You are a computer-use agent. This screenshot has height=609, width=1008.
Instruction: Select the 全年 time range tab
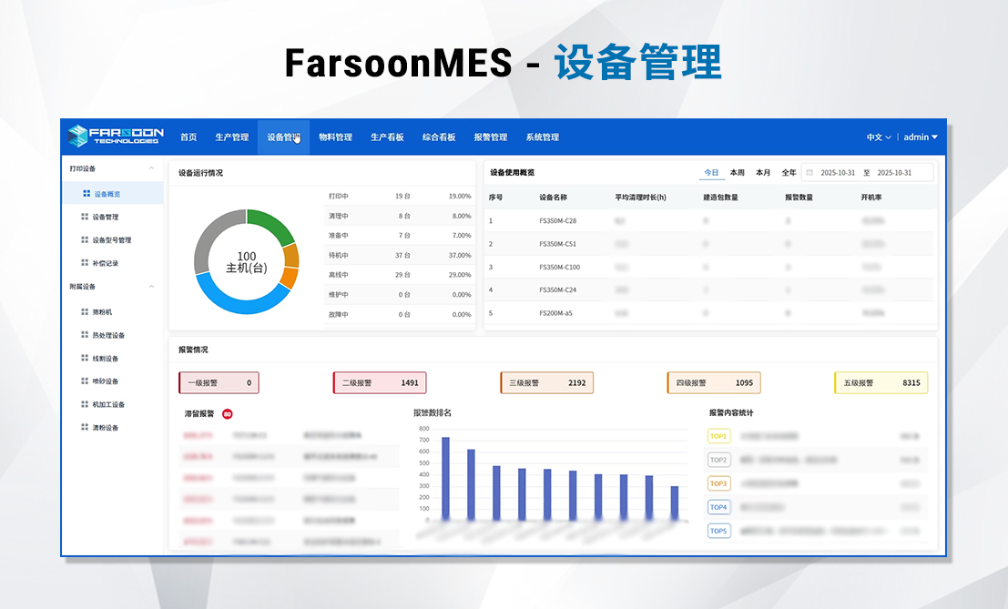pos(789,172)
